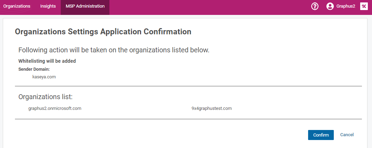
Task: Confirm the whitelisting settings application
Action: tap(321, 135)
